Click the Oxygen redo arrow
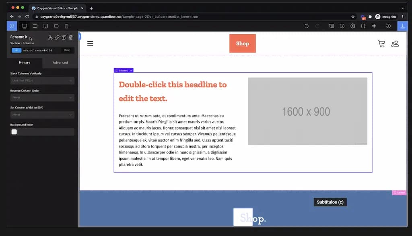The image size is (412, 236). 317,26
